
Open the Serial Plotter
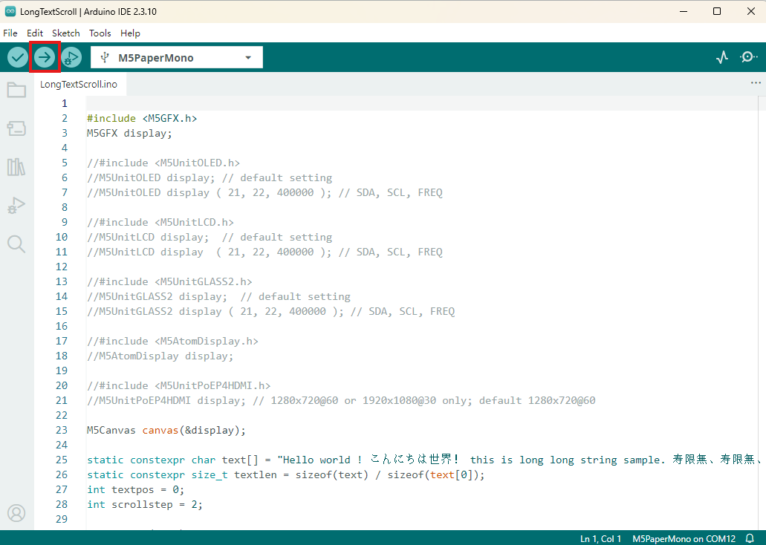[722, 58]
